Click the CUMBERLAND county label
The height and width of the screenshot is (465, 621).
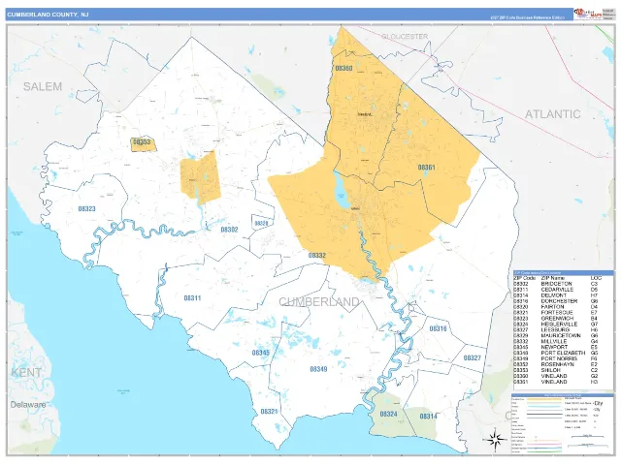pyautogui.click(x=319, y=302)
